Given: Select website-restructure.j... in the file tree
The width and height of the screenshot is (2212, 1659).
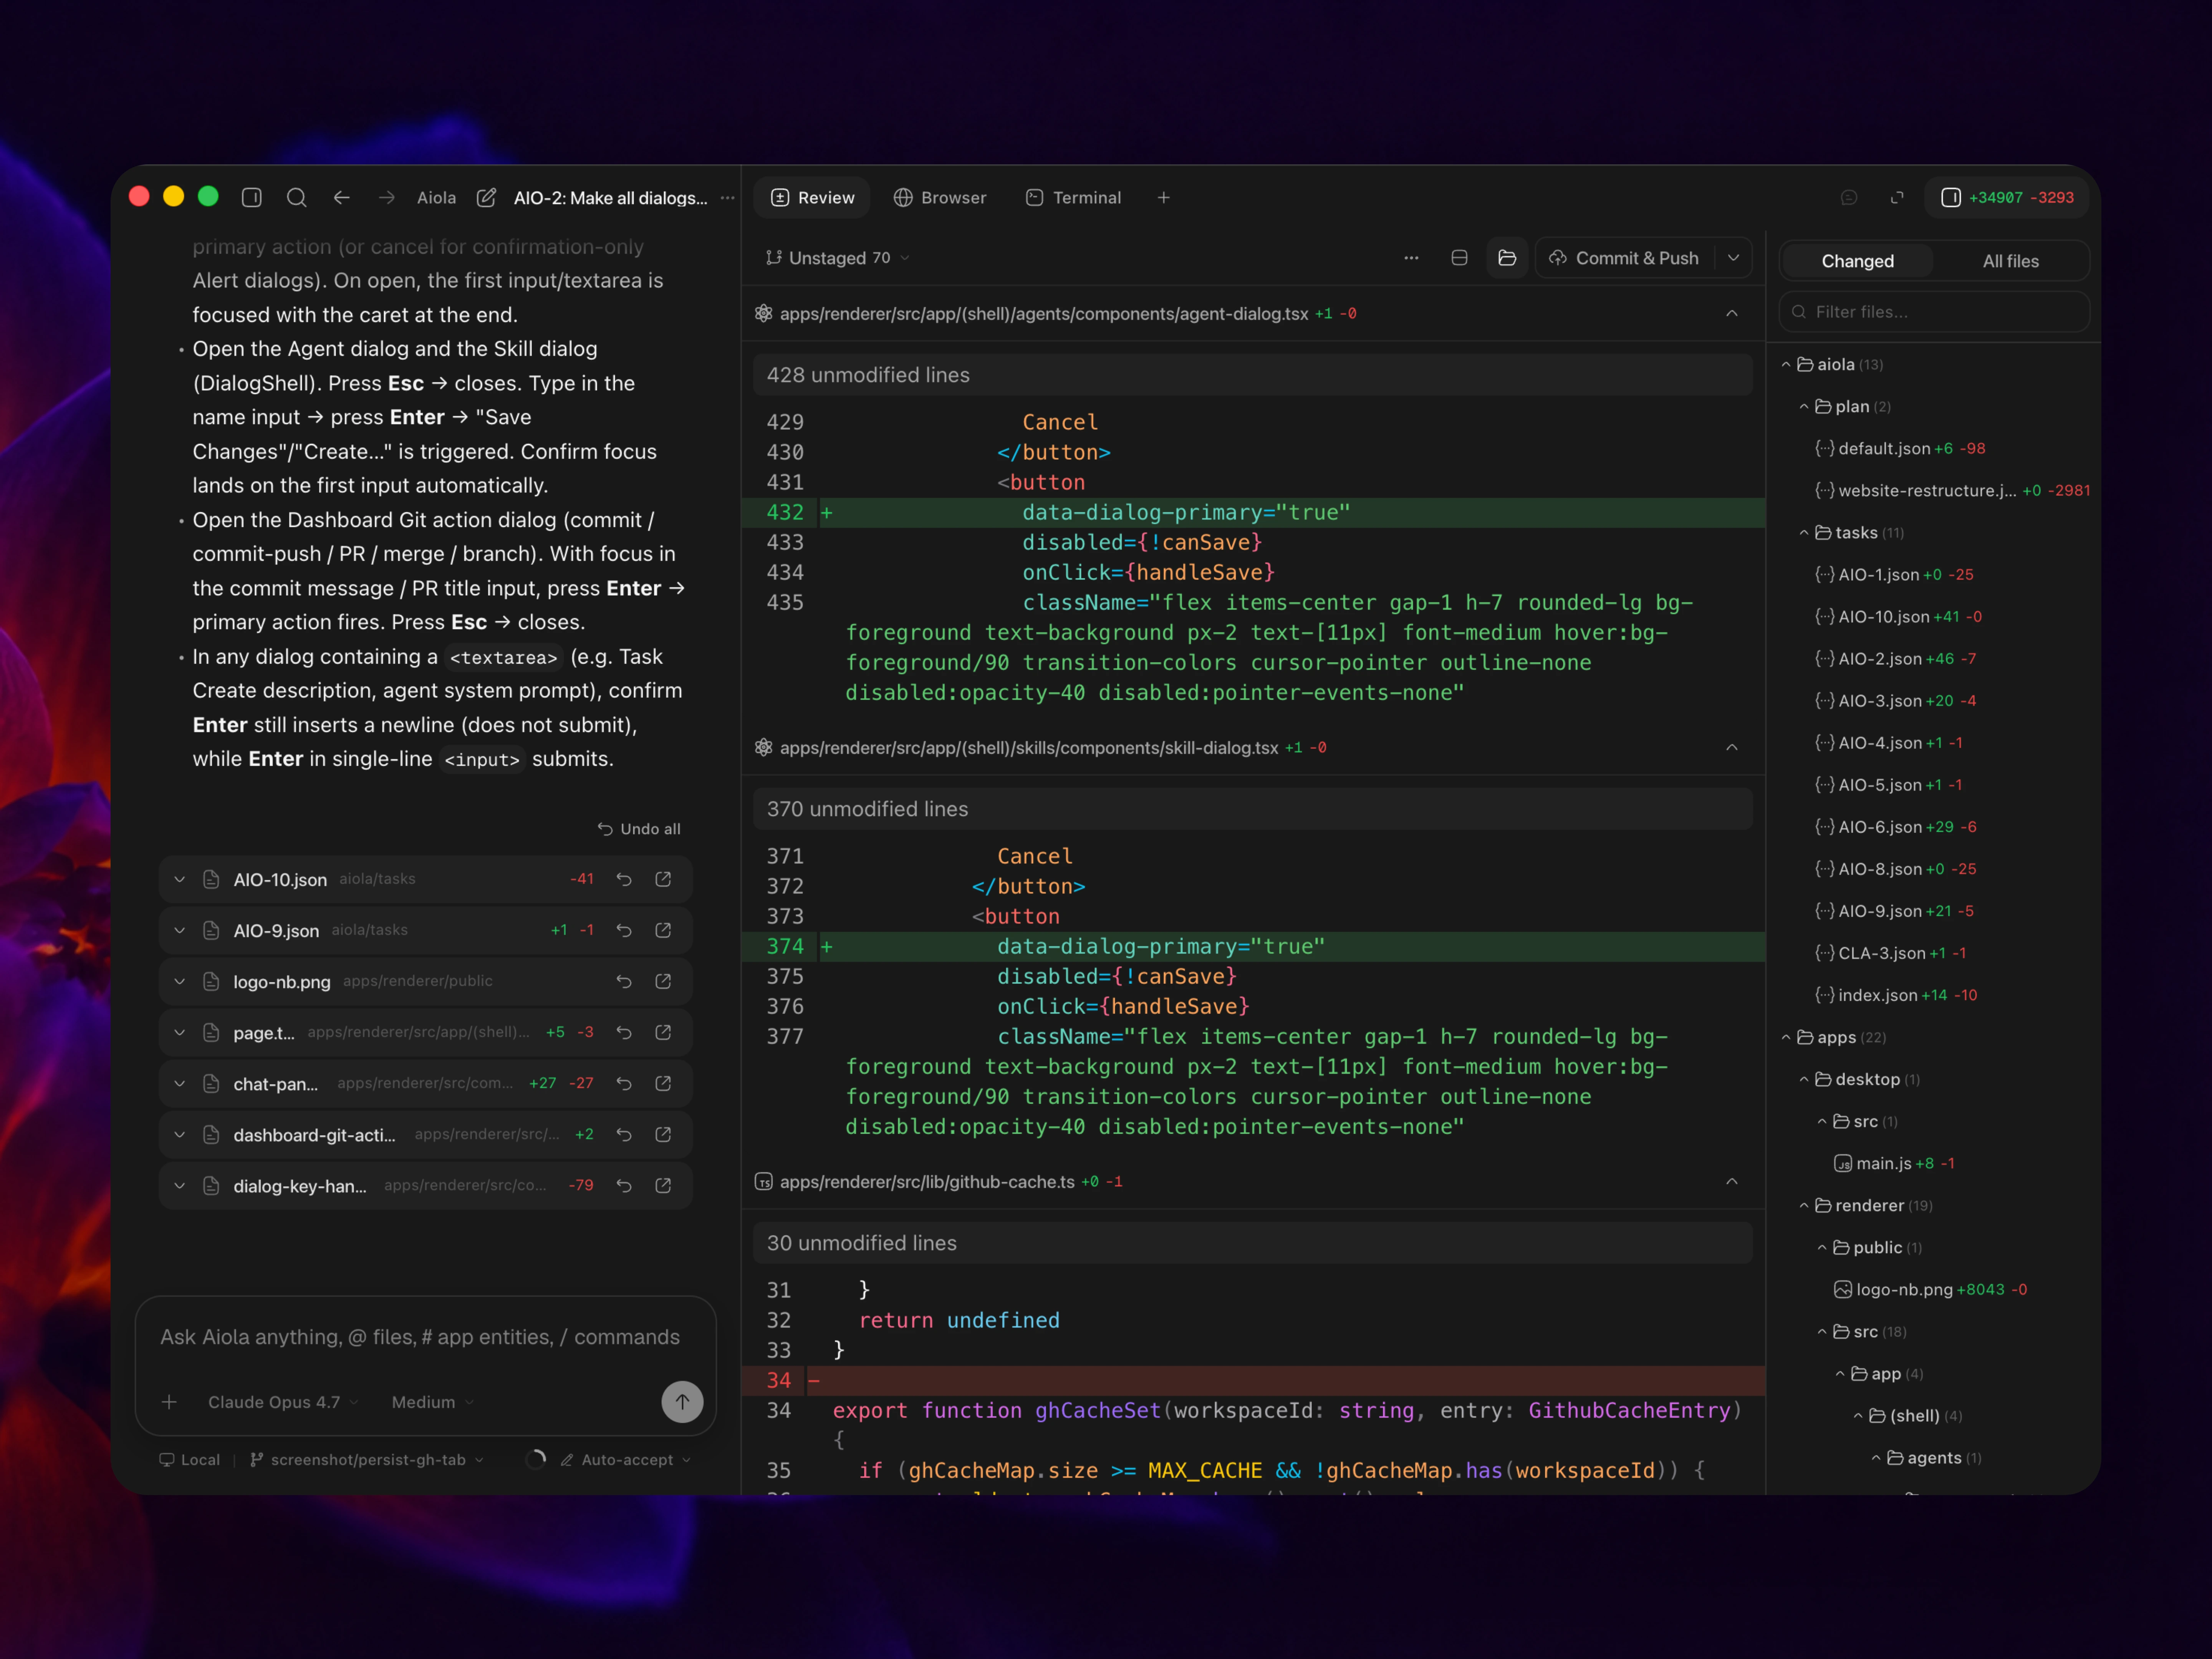Looking at the screenshot, I should click(x=1952, y=491).
